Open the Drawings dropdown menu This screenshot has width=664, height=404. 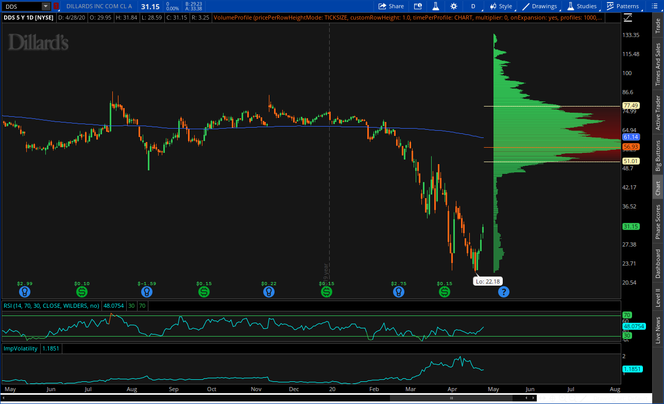(x=539, y=6)
